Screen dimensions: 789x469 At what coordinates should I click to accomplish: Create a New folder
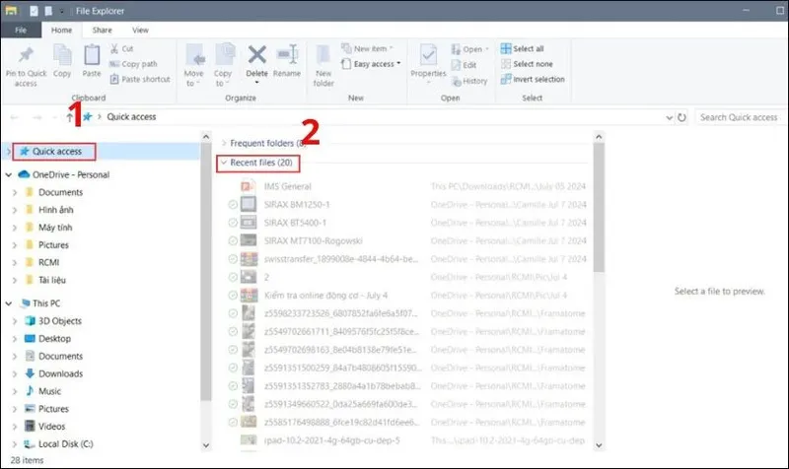(323, 64)
